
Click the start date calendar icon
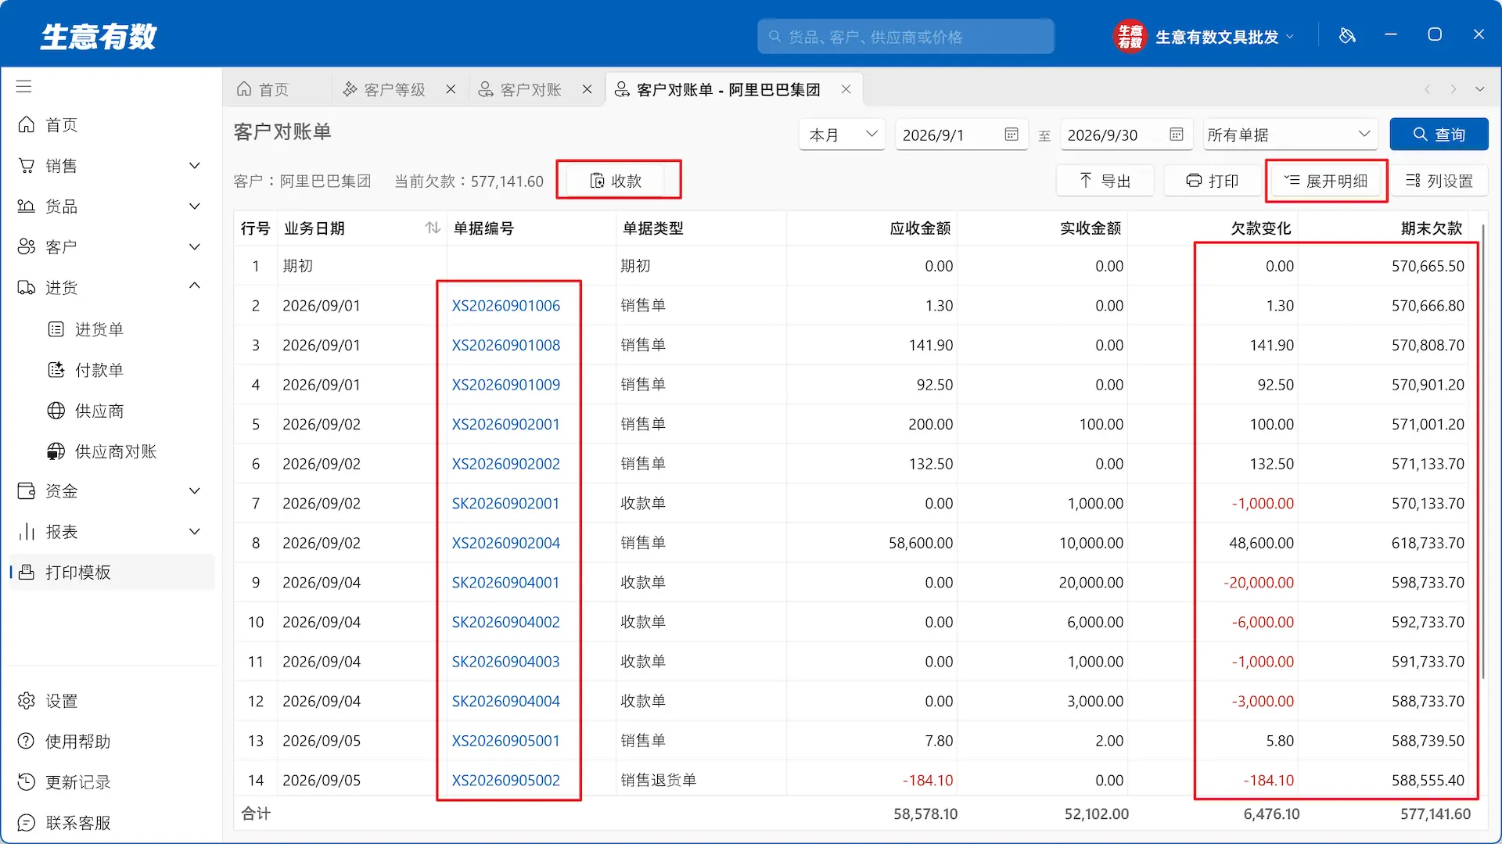point(1012,135)
